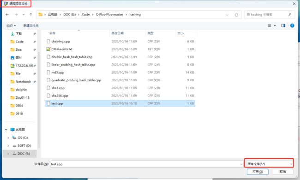Collapse the This PC tree node
Viewport: 300px width, 180px height.
(6, 130)
